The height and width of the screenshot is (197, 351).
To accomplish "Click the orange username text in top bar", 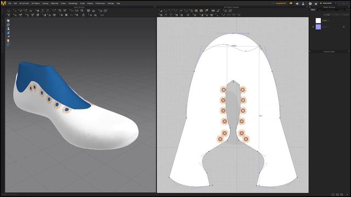I will [x=281, y=3].
